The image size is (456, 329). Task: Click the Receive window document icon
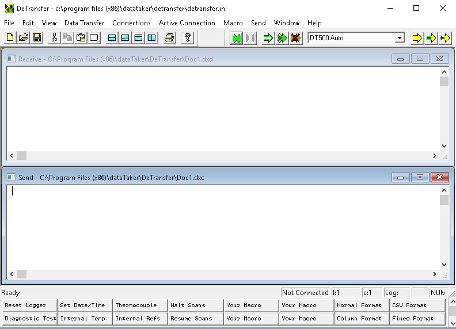pyautogui.click(x=12, y=59)
